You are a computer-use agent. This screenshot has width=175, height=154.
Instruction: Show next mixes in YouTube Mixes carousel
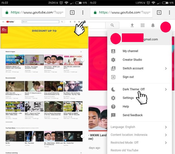pos(82,136)
